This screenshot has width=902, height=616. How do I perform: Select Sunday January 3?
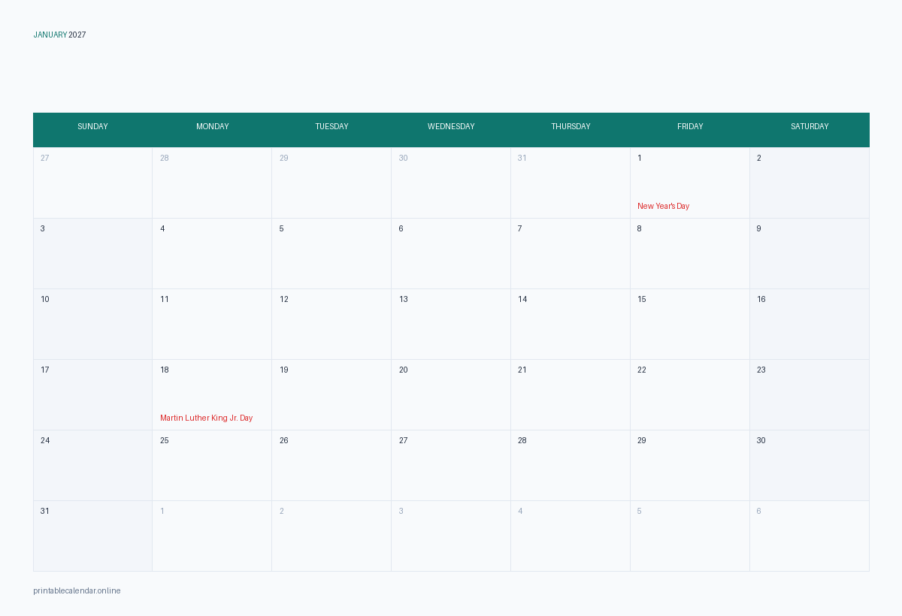[43, 229]
